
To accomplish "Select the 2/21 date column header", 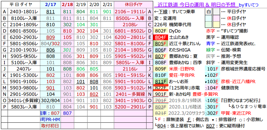I will 107,5.
